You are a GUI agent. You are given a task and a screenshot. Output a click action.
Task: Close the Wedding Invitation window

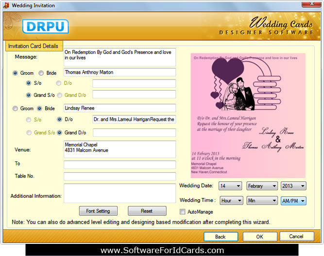tap(311, 4)
